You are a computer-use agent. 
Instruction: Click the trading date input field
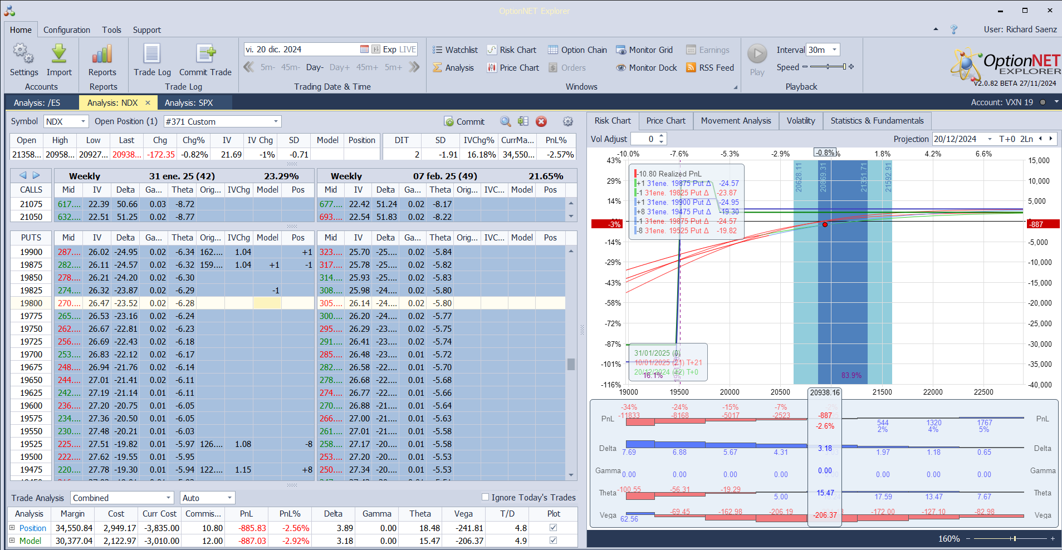[x=301, y=49]
